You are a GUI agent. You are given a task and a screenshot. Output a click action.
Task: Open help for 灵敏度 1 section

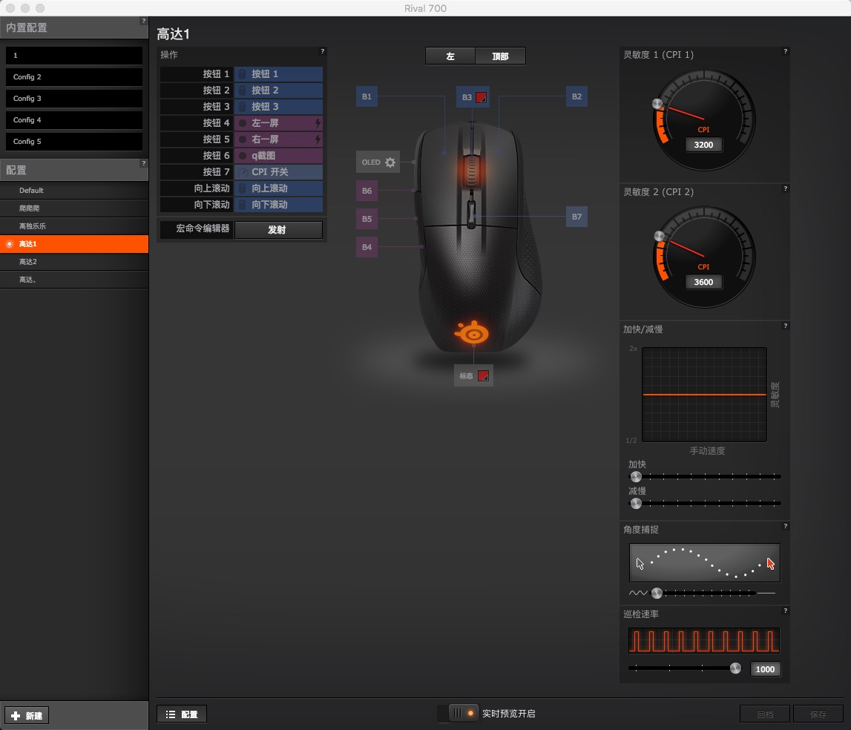click(x=785, y=51)
